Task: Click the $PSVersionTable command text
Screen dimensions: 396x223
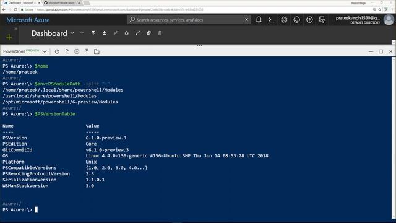Action: tap(55, 114)
